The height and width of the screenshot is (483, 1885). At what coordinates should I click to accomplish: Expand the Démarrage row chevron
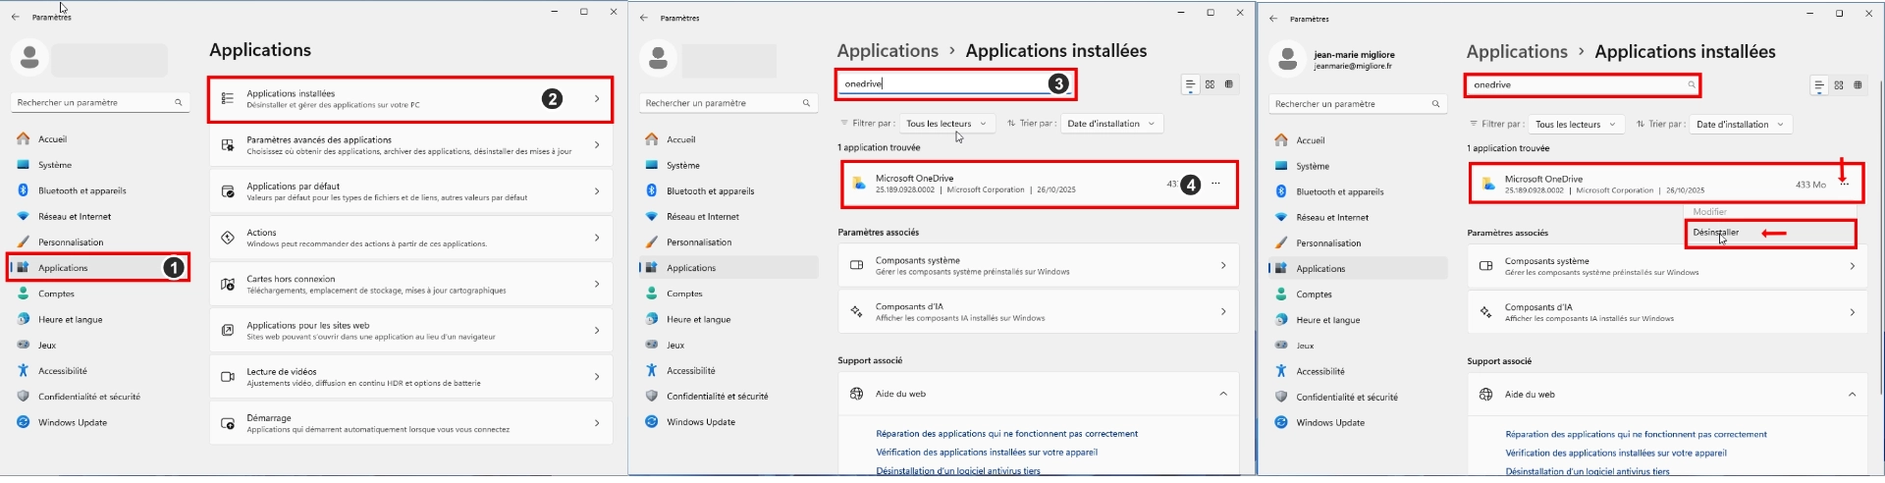tap(597, 423)
